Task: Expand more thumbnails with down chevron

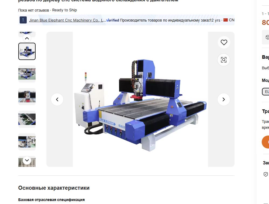Action: tap(27, 160)
